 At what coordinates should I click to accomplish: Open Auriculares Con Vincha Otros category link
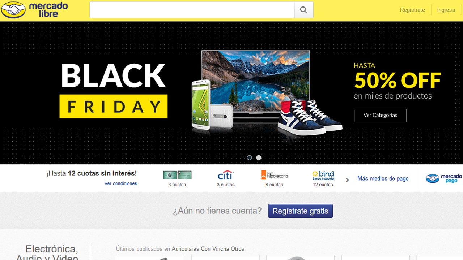point(208,249)
